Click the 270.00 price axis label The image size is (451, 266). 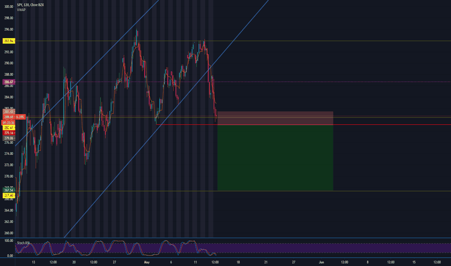9,177
